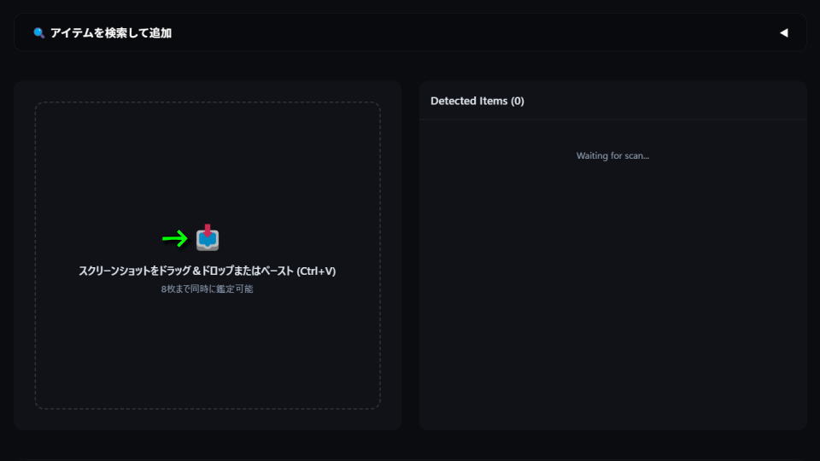
Task: Click the スクリーンショットをドラッグ＆ドロップ instruction text
Action: pyautogui.click(x=185, y=271)
